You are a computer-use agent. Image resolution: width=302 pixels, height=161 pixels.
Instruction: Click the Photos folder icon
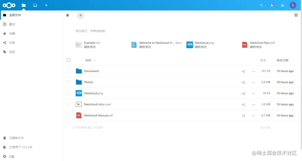click(x=79, y=82)
